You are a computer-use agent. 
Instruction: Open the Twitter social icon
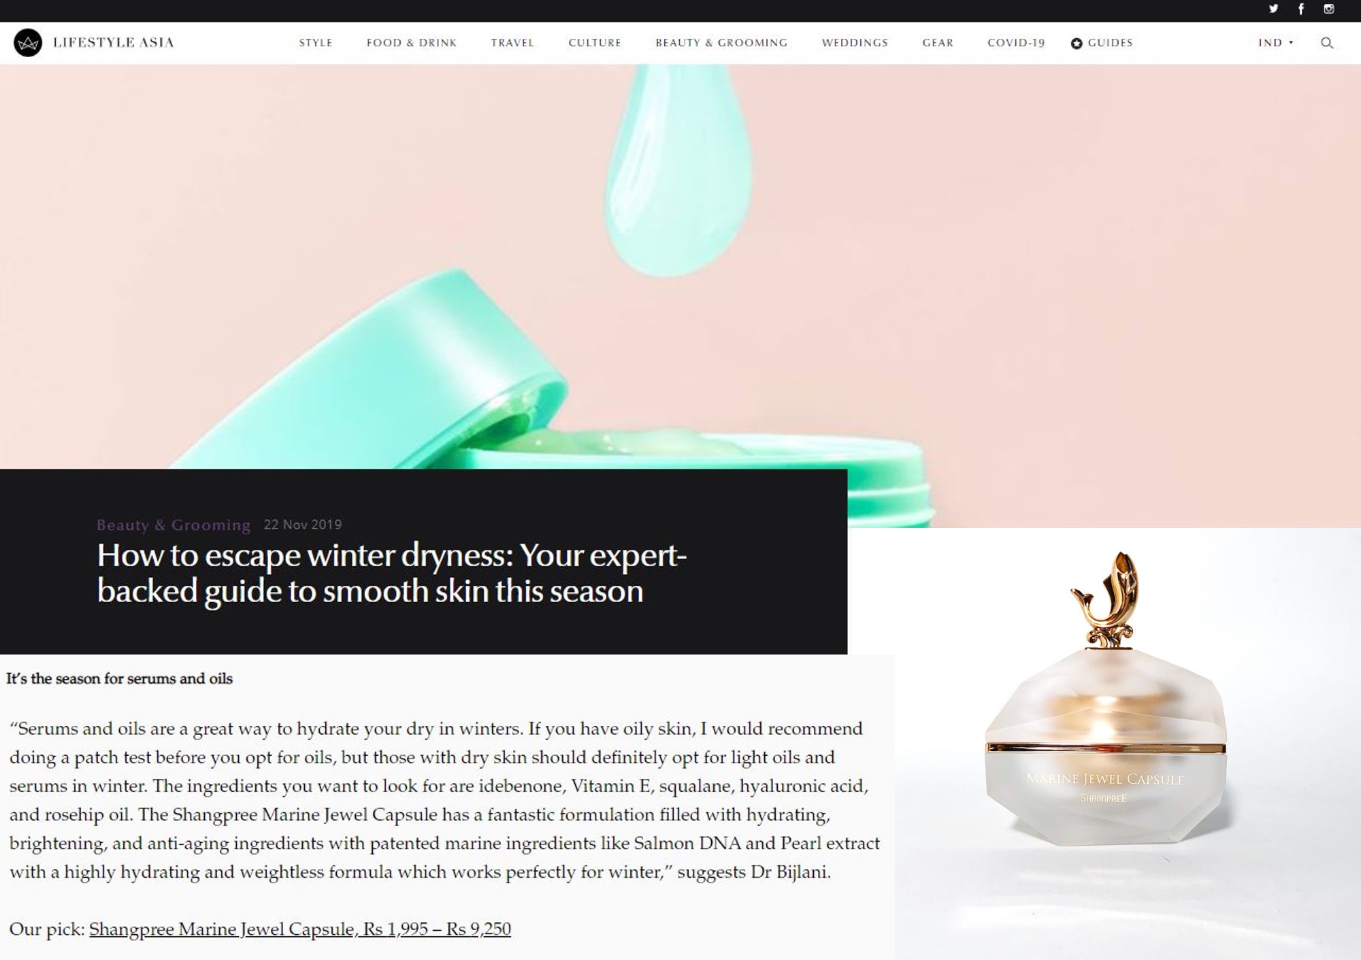(x=1273, y=9)
